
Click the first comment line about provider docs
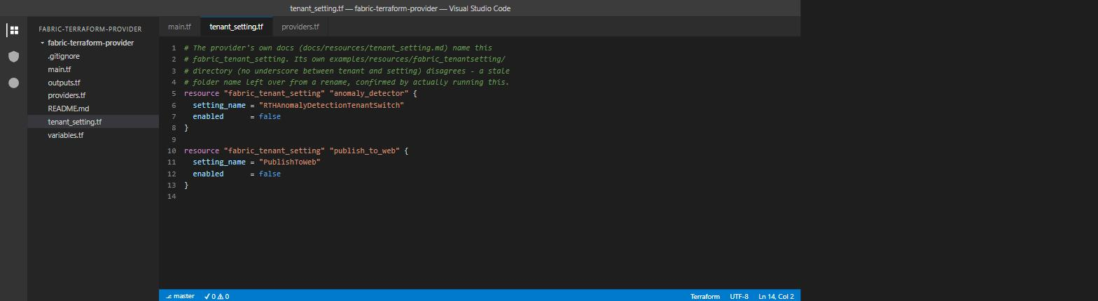click(338, 48)
